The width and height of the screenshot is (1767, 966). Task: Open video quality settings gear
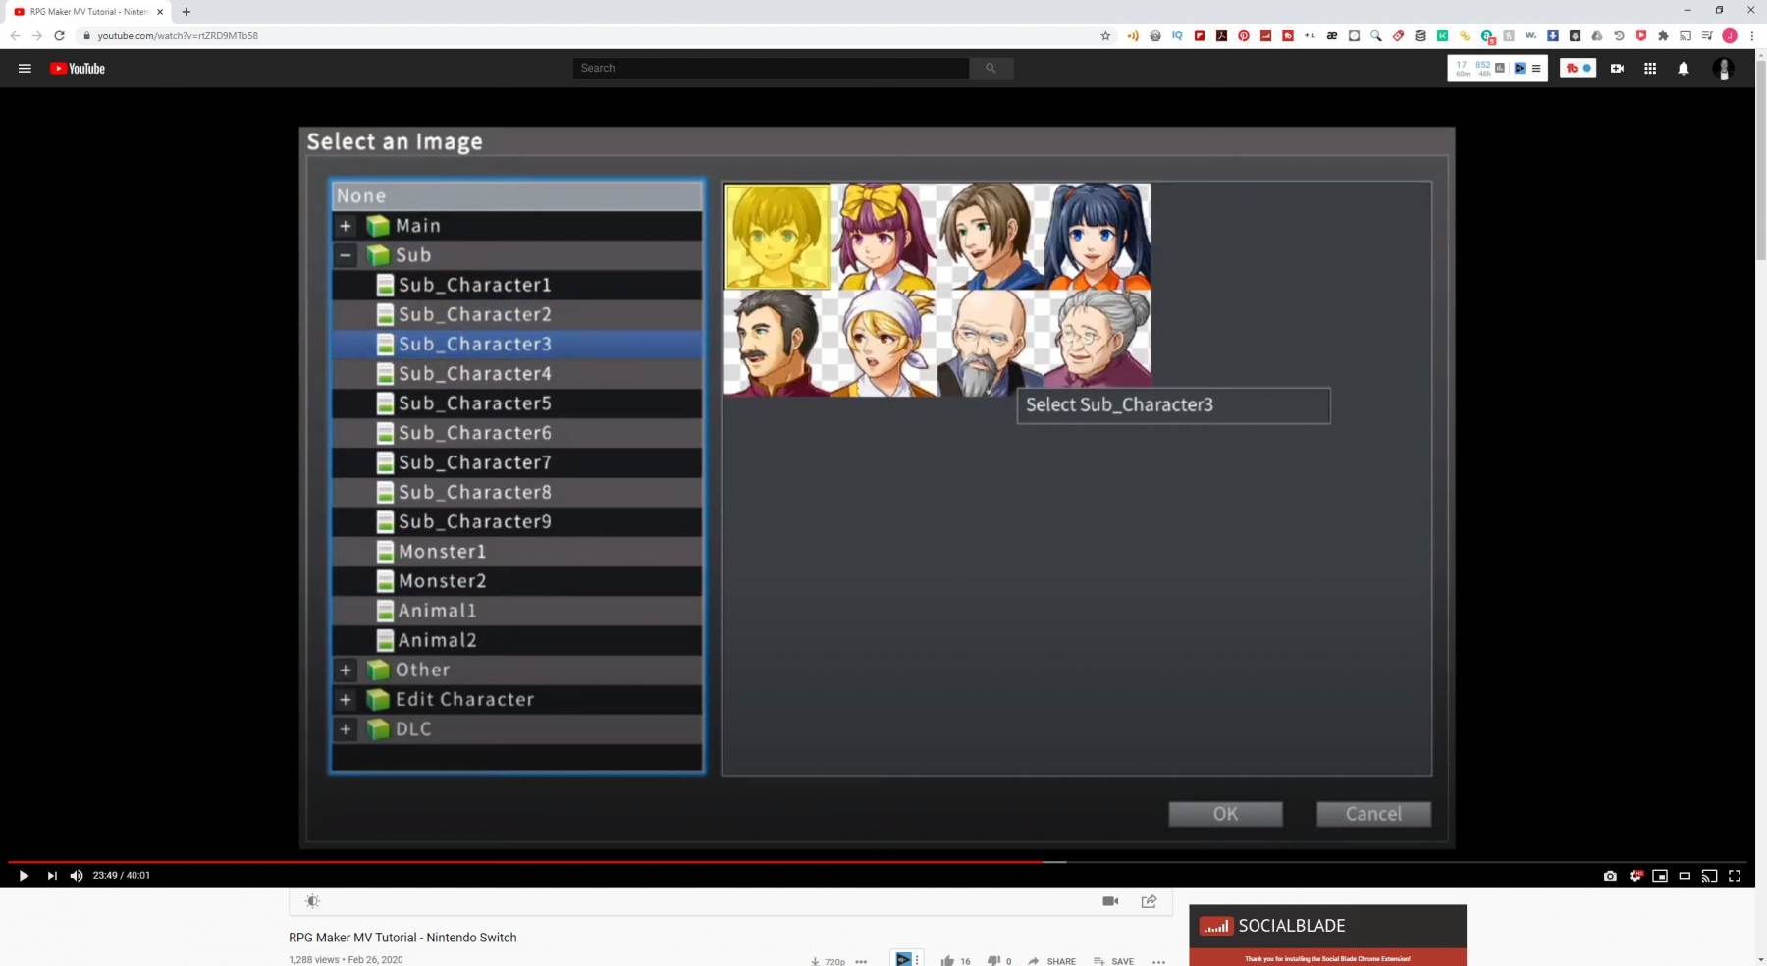[1635, 876]
